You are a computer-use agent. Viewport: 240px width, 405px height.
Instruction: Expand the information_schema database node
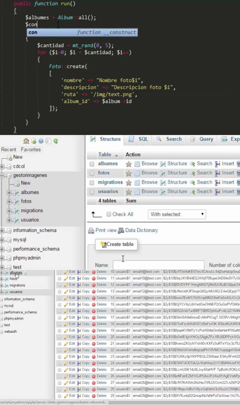click(x=2, y=231)
